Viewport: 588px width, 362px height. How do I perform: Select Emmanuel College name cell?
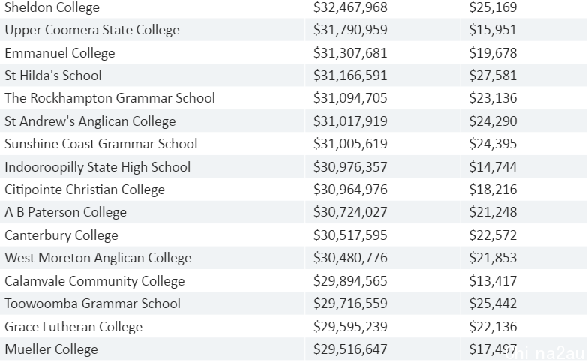pos(60,52)
